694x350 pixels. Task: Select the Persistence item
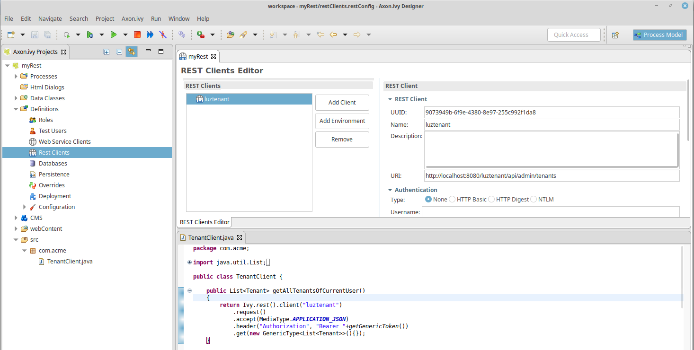(x=54, y=174)
